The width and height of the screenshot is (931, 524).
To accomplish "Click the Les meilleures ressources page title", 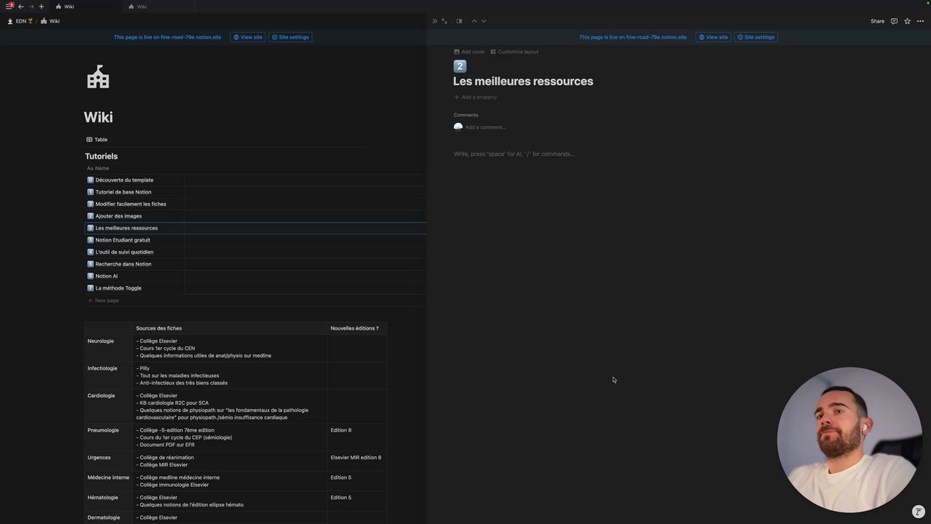I will (523, 82).
